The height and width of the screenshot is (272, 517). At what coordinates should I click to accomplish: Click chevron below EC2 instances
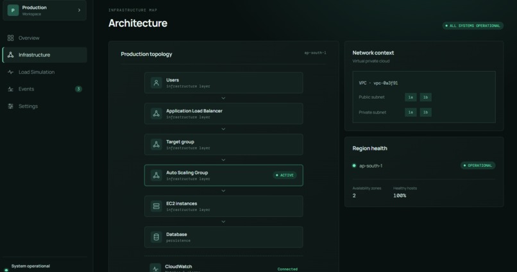[223, 222]
